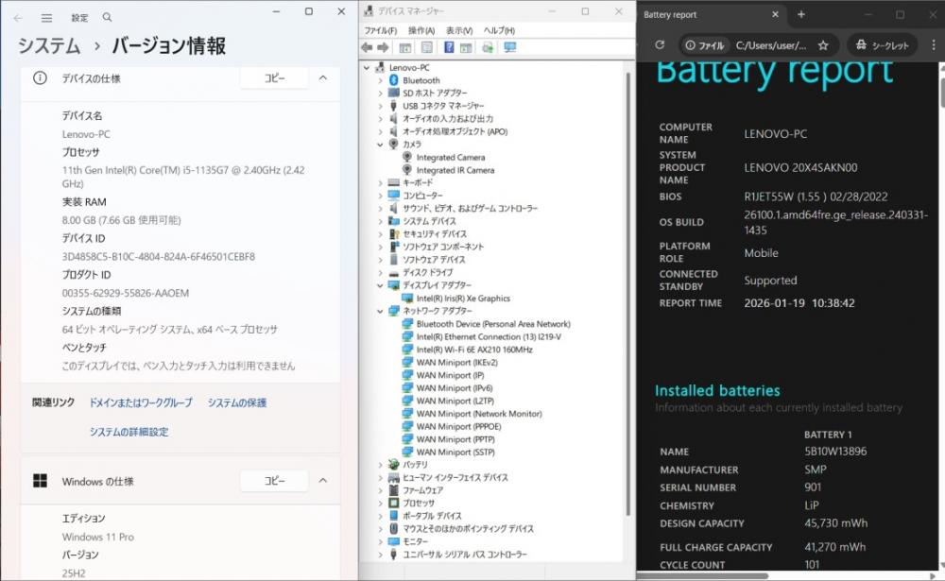945x581 pixels.
Task: Click scan for hardware changes monitor icon
Action: pos(510,47)
